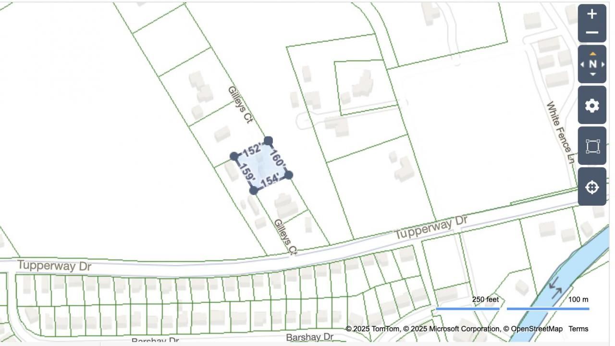The height and width of the screenshot is (346, 615).
Task: Select the left vertex of highlighted parcel
Action: (x=234, y=156)
